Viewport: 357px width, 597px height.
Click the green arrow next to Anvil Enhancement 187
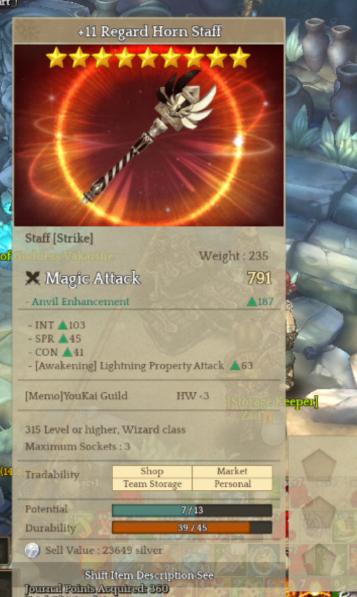(x=251, y=302)
